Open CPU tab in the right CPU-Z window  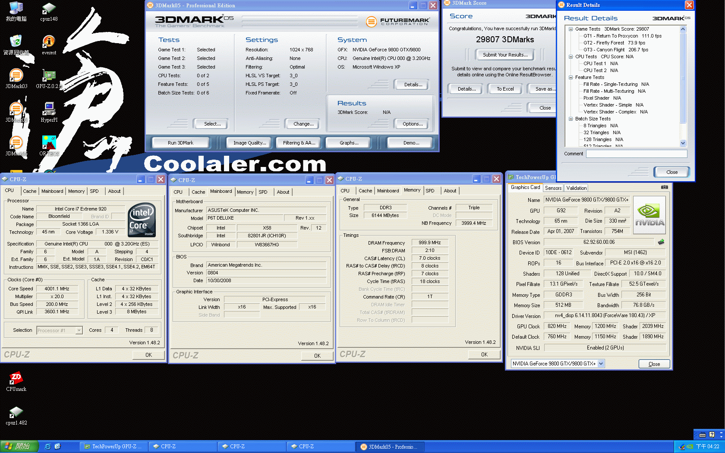[x=345, y=191]
